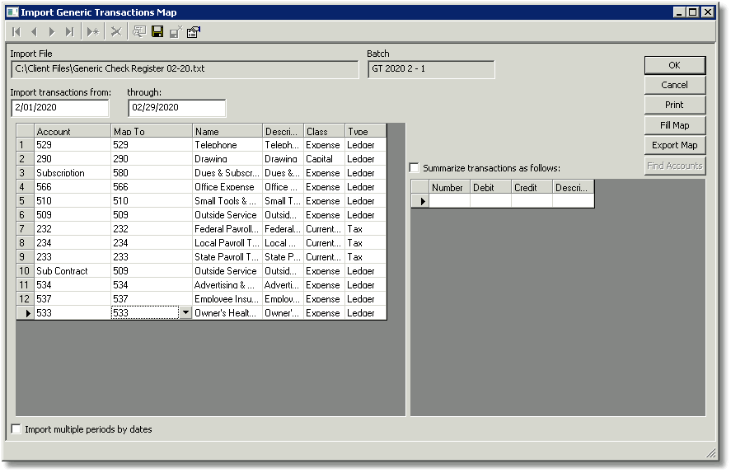
Task: Click the Telephone name cell
Action: pos(227,145)
